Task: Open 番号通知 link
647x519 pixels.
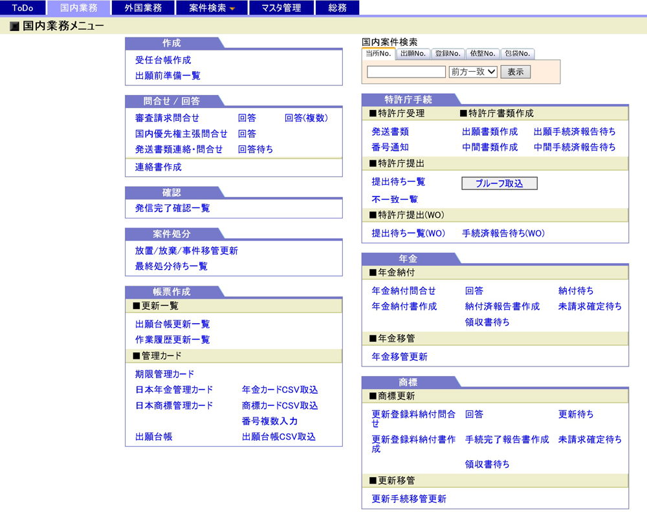Action: pos(390,147)
